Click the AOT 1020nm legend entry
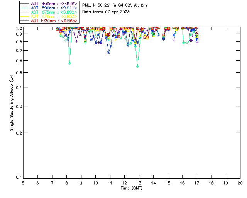The height and width of the screenshot is (198, 247). 49,20
